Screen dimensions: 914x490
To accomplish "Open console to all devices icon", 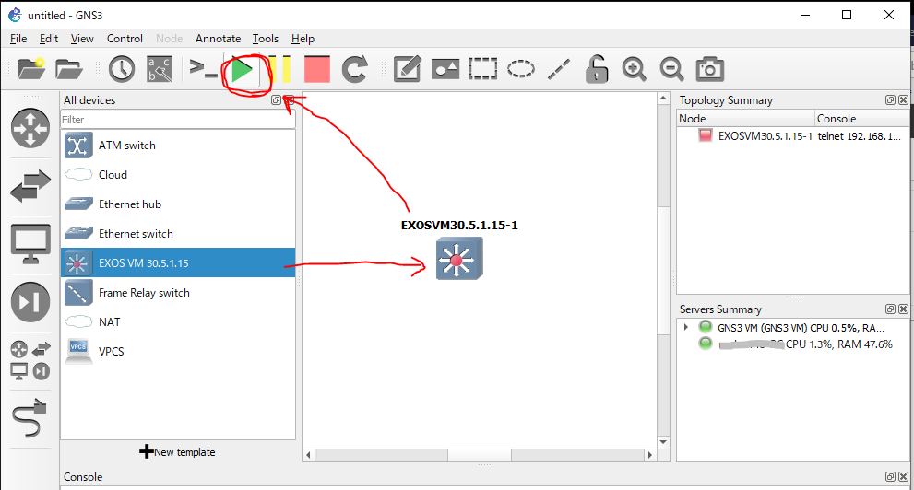I will pyautogui.click(x=203, y=69).
